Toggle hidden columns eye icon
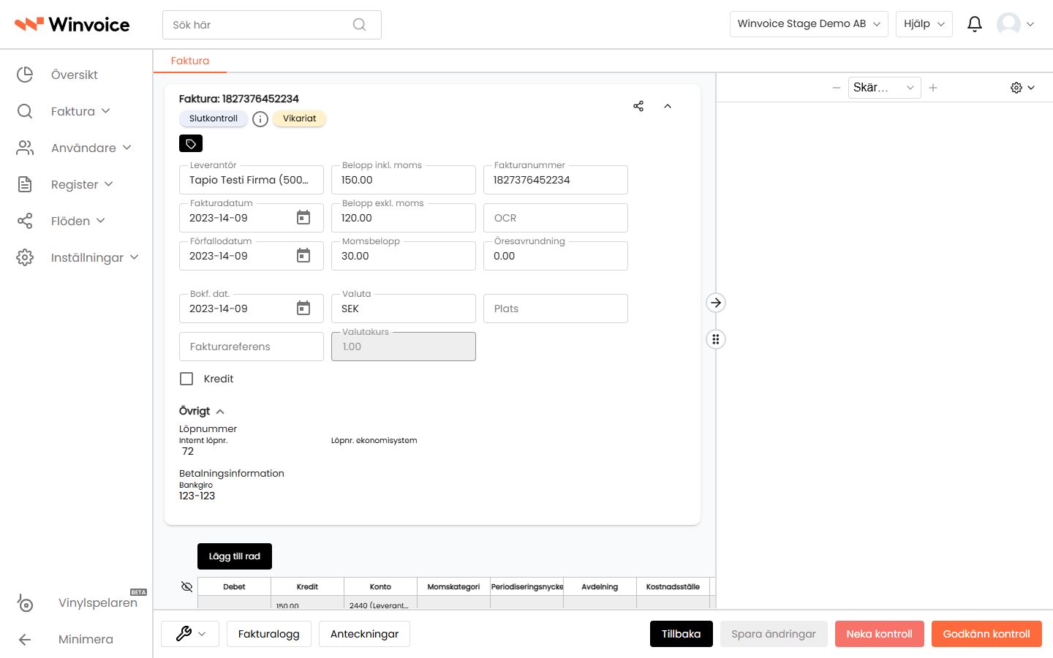Viewport: 1053px width, 658px height. point(186,586)
